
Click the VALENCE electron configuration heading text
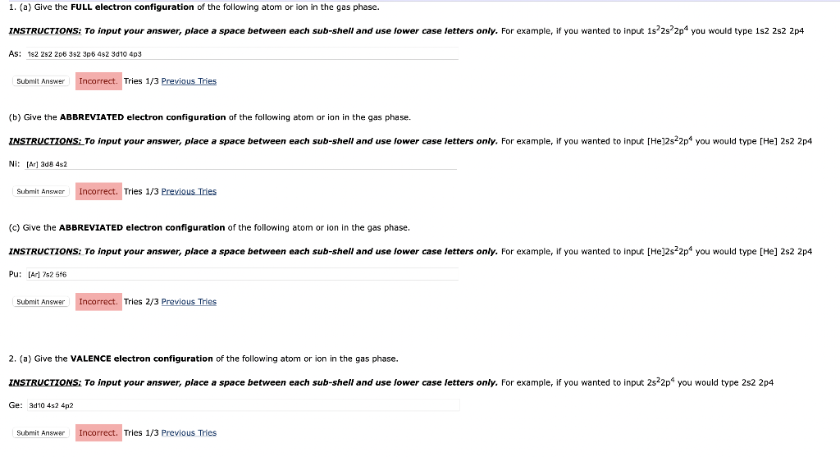[141, 359]
